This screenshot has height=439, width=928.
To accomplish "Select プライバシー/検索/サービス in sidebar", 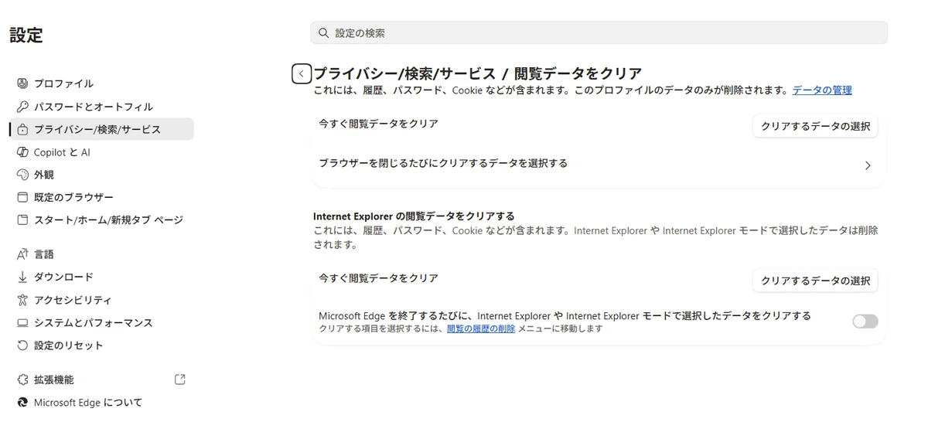I will pos(101,129).
